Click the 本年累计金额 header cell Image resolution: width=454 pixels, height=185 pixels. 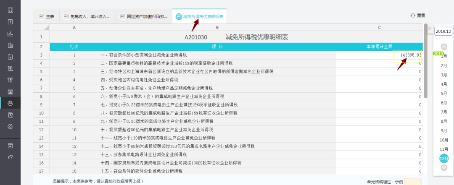379,47
